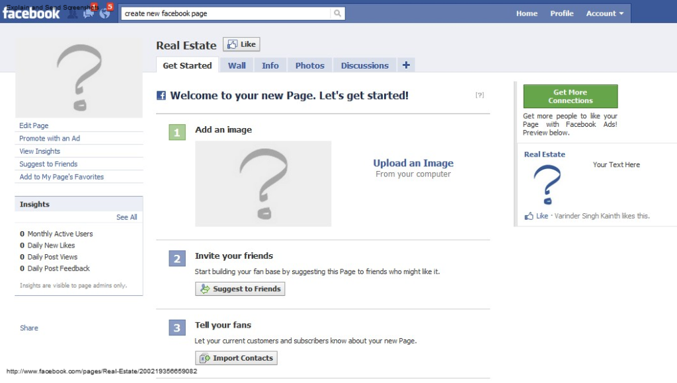Image resolution: width=677 pixels, height=383 pixels.
Task: Click thumbs-up Like in ad preview
Action: pos(537,216)
